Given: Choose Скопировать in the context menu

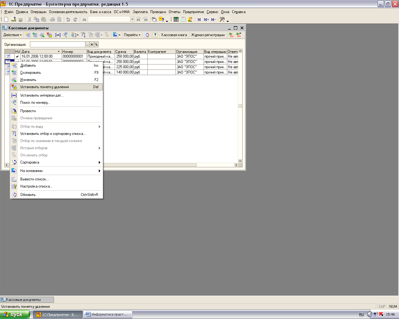Looking at the screenshot, I should tap(56, 73).
